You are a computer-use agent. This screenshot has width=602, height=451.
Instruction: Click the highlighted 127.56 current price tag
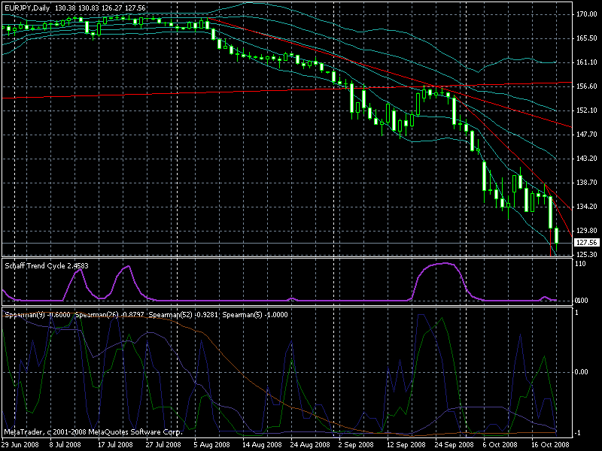point(587,243)
